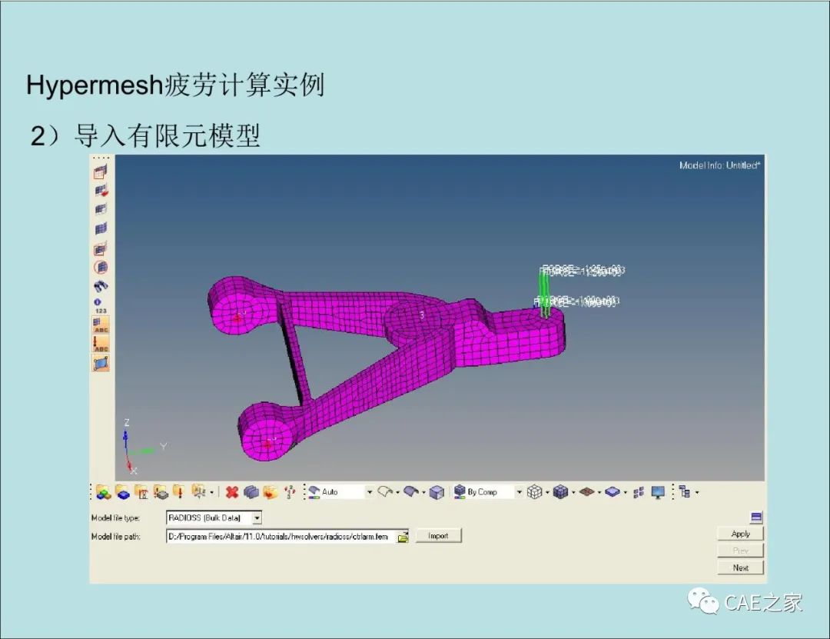Viewport: 830px width, 639px height.
Task: Click the wireframe mesh cube icon
Action: (x=535, y=492)
